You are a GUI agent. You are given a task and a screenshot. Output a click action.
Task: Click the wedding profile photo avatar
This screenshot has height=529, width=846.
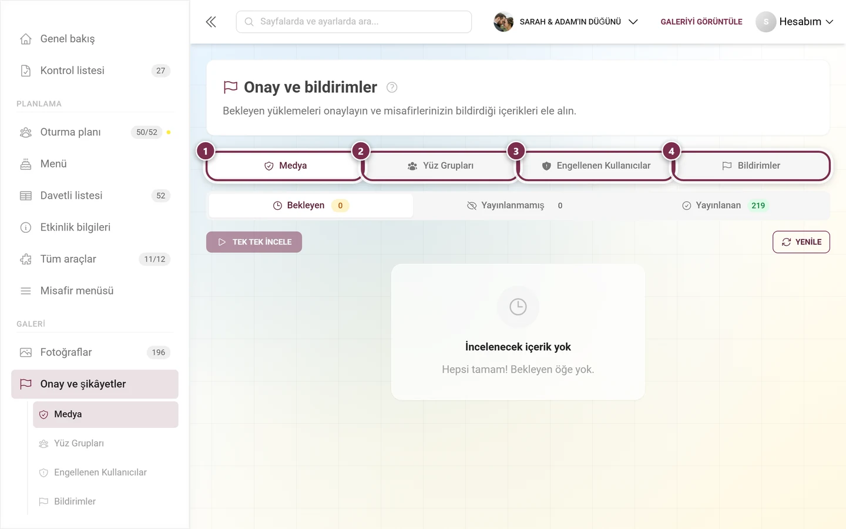pyautogui.click(x=503, y=22)
